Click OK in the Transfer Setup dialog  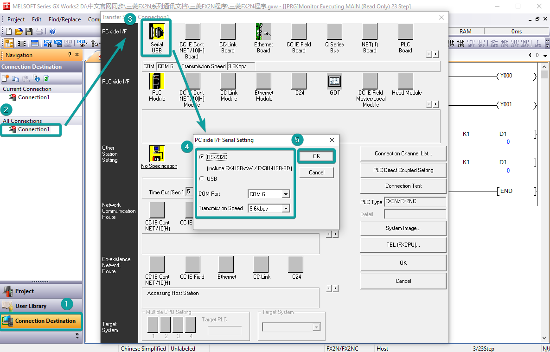click(x=403, y=263)
